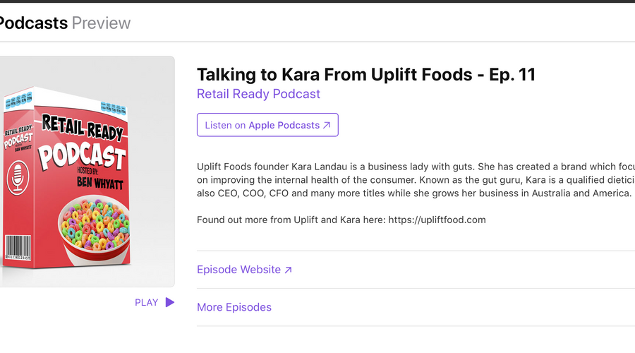Click the Retail Ready Podcast cover artwork
Image resolution: width=635 pixels, height=353 pixels.
coord(87,172)
